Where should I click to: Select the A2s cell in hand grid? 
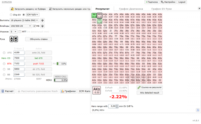click(x=160, y=15)
